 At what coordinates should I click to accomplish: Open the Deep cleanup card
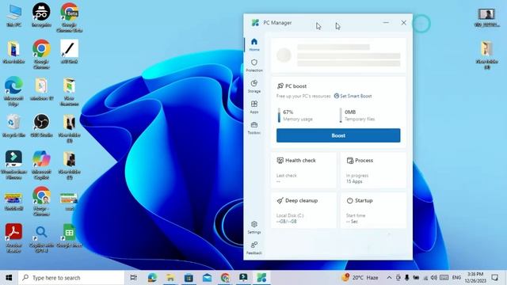click(303, 211)
